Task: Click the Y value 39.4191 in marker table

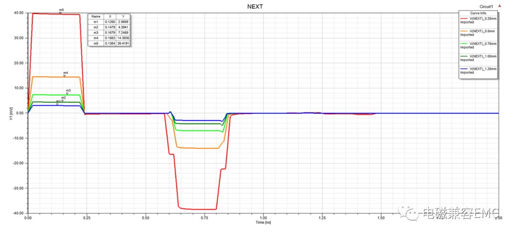Action: pos(123,43)
